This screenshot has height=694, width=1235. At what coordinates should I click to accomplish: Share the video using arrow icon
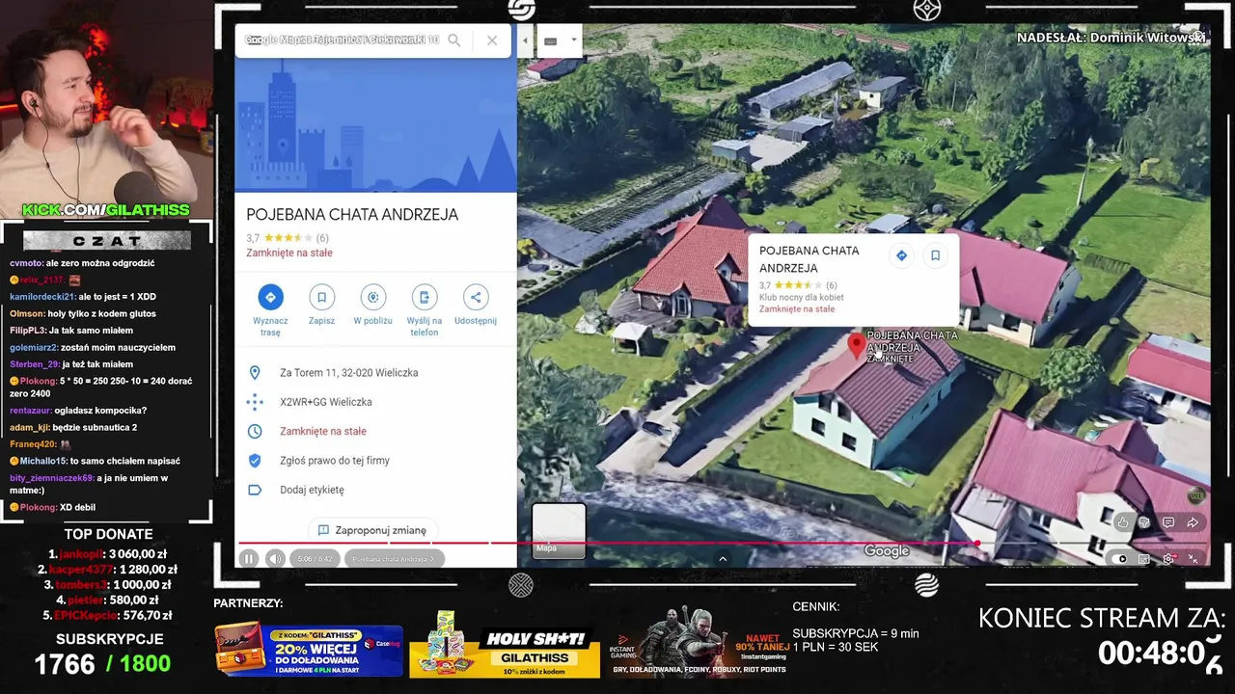pos(1193,522)
